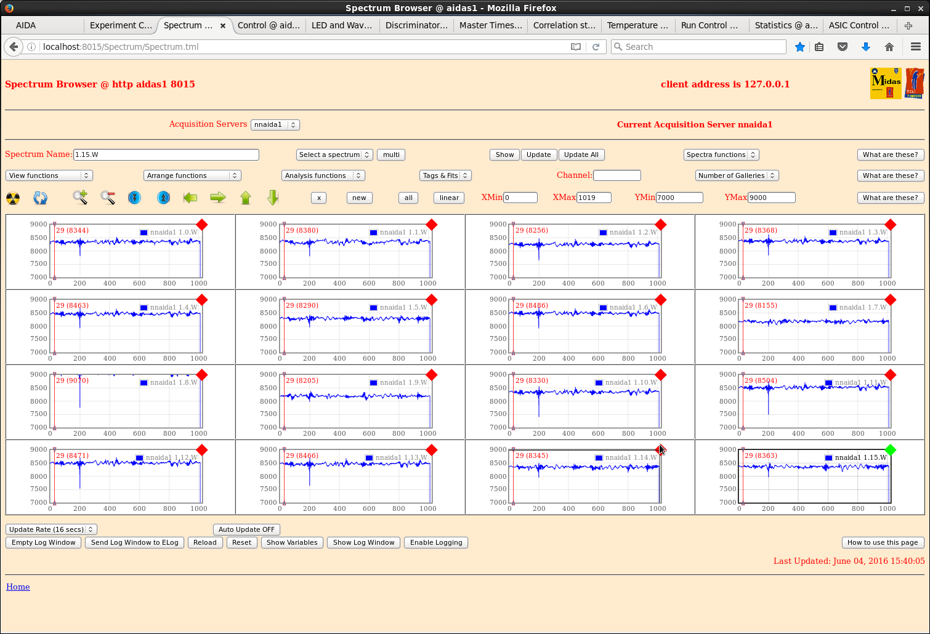Open the Acquisition Servers nnaida1 dropdown
This screenshot has width=930, height=634.
pos(275,124)
